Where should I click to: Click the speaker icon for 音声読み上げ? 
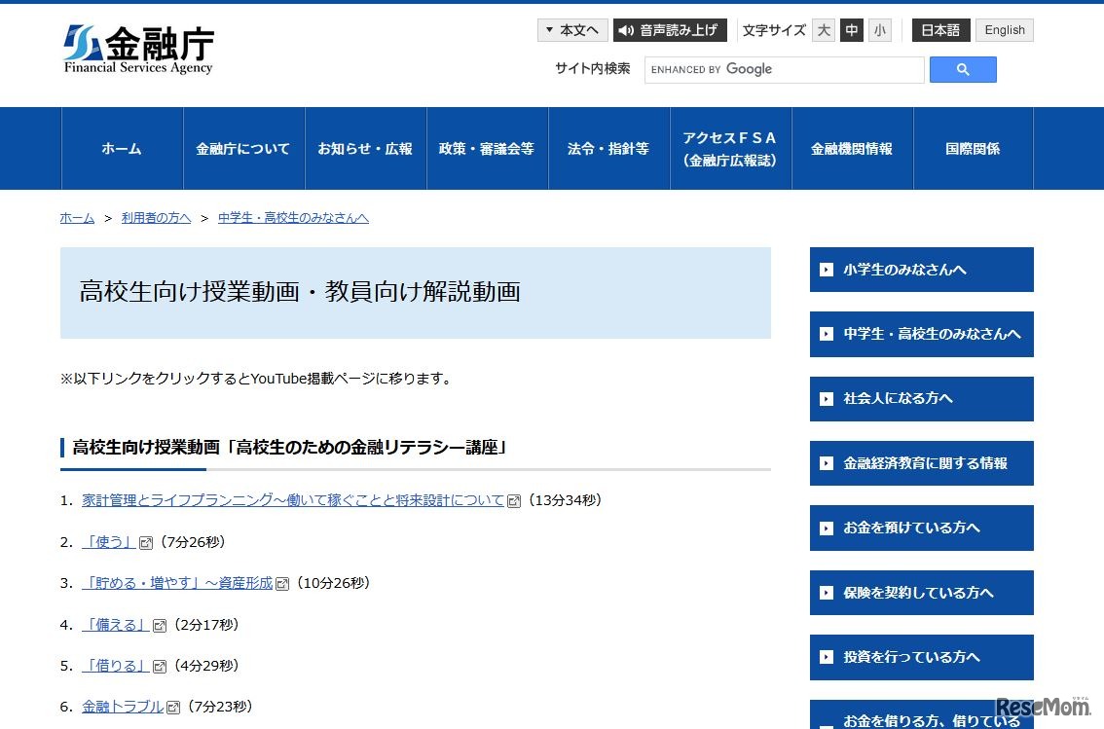pos(625,30)
